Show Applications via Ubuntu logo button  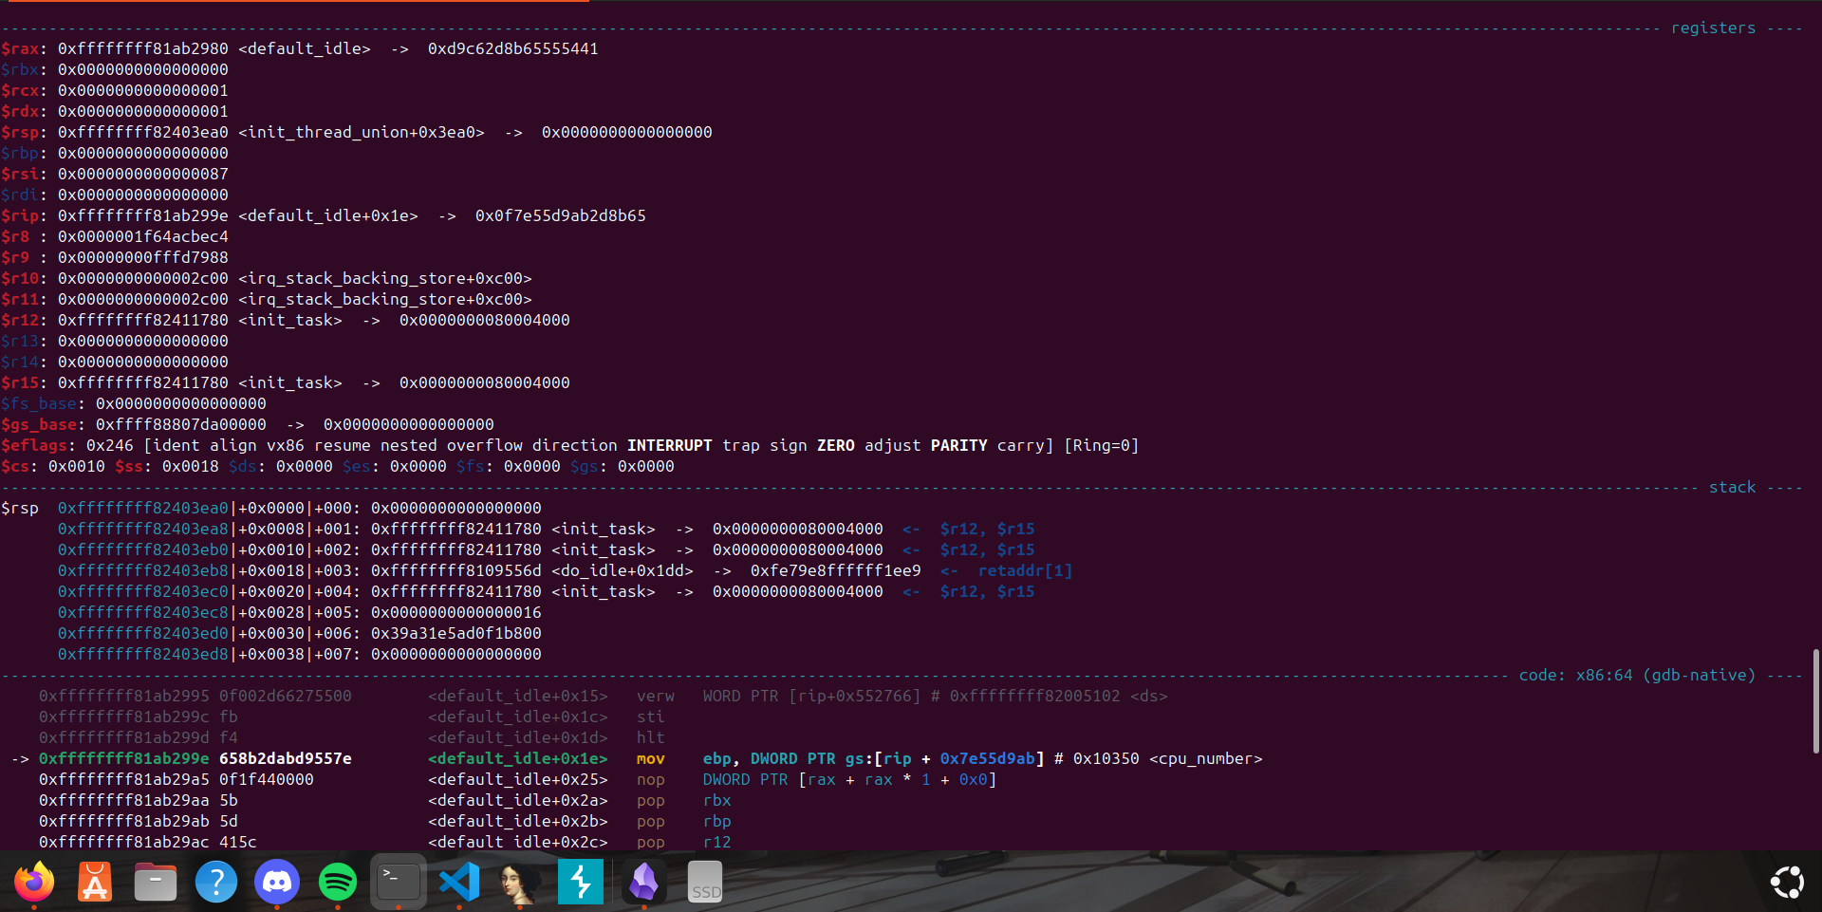tap(1787, 883)
